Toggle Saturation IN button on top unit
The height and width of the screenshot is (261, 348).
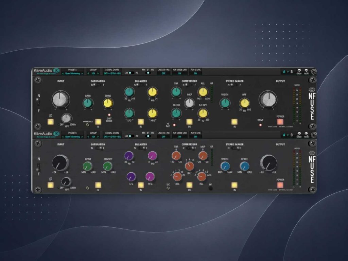coord(98,122)
